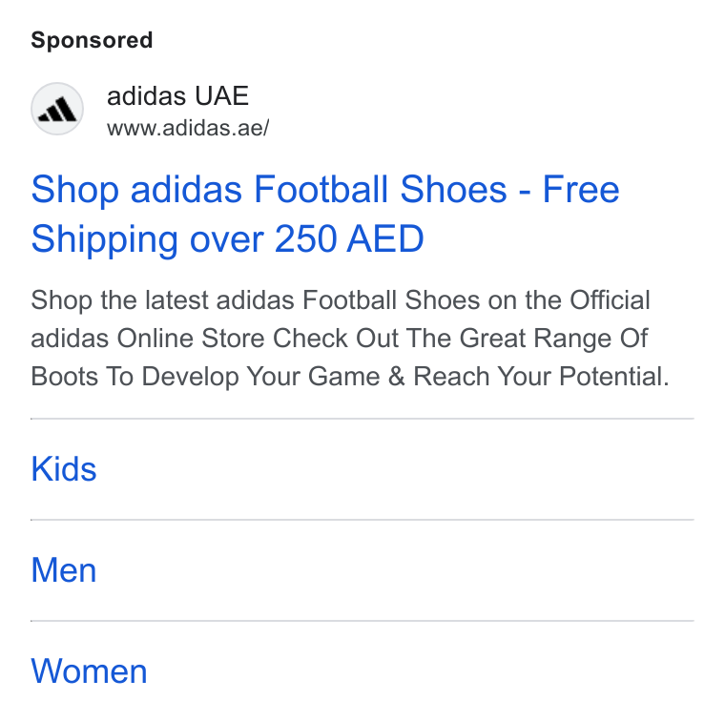Image resolution: width=725 pixels, height=721 pixels.
Task: Click the adidas three-stripe logo icon
Action: [x=57, y=110]
